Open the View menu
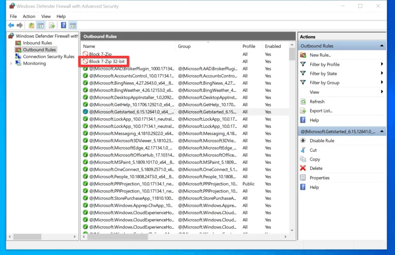The width and height of the screenshot is (395, 255). click(x=46, y=16)
